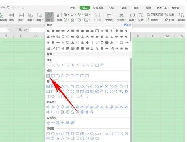Open the quick access customize dropdown
Viewport: 187px width, 142px height.
(23, 8)
